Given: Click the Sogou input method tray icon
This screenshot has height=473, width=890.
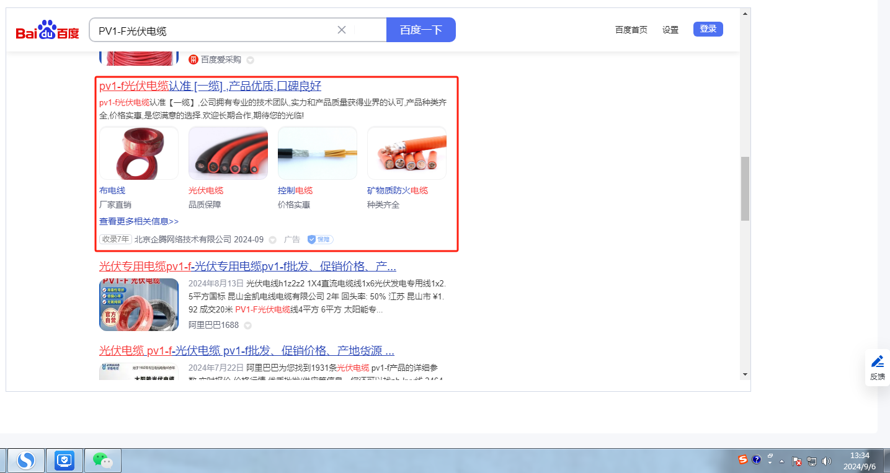Looking at the screenshot, I should pyautogui.click(x=743, y=459).
